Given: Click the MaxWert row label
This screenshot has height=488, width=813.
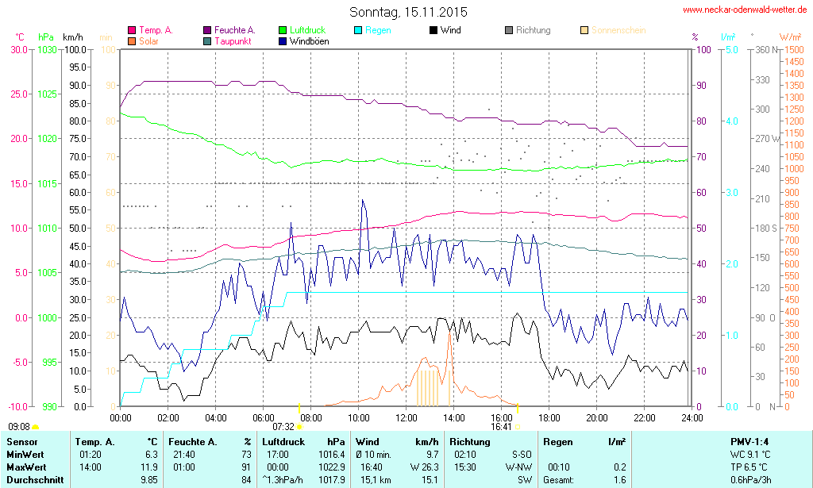Looking at the screenshot, I should point(25,467).
